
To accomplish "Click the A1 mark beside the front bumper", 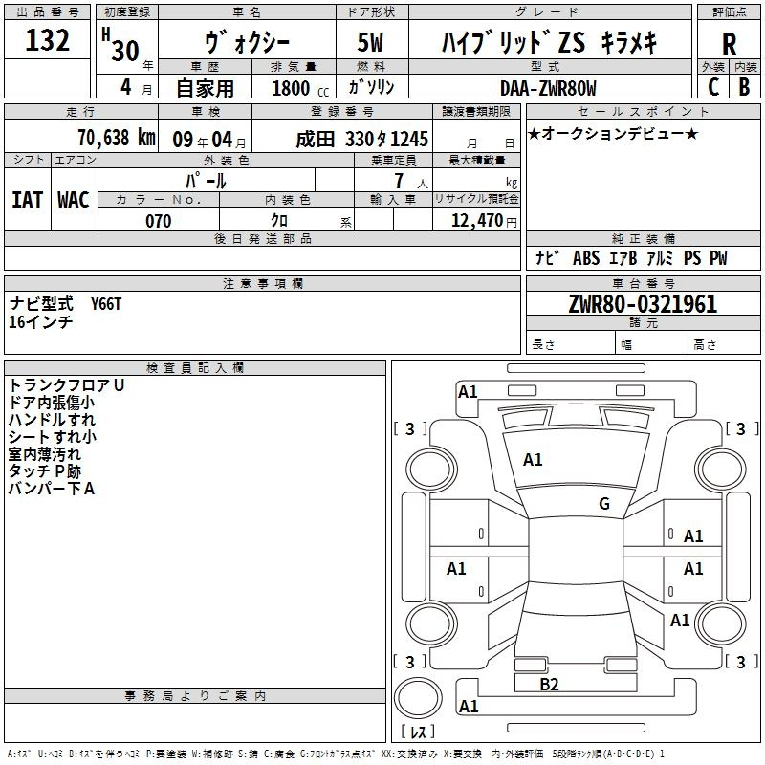I will 468,391.
